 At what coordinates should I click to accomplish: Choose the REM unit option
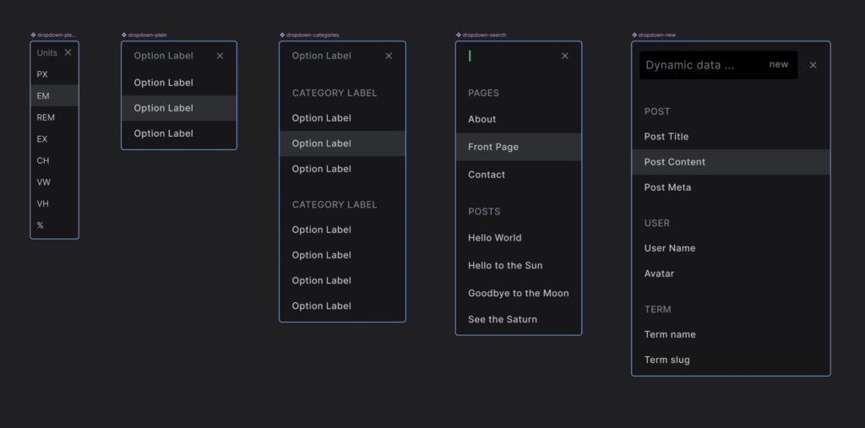coord(46,117)
